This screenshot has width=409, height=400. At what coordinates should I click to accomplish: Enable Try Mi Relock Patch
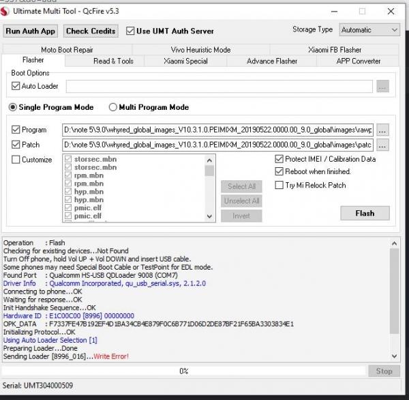click(279, 185)
